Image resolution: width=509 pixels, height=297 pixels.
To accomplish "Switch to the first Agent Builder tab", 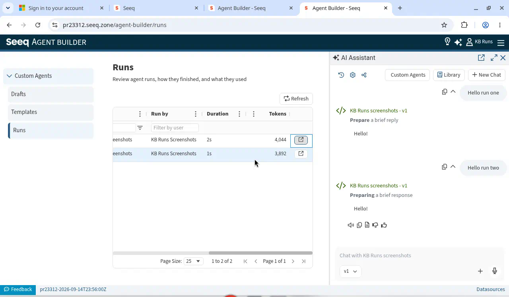I will click(251, 8).
